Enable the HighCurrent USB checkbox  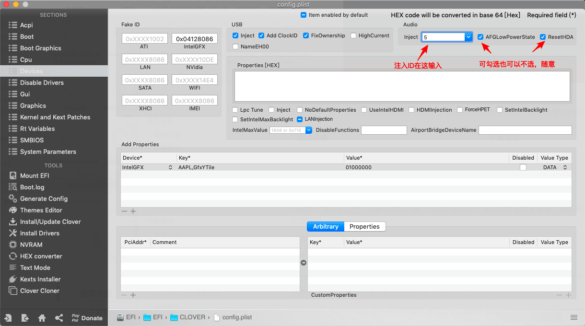pos(353,35)
